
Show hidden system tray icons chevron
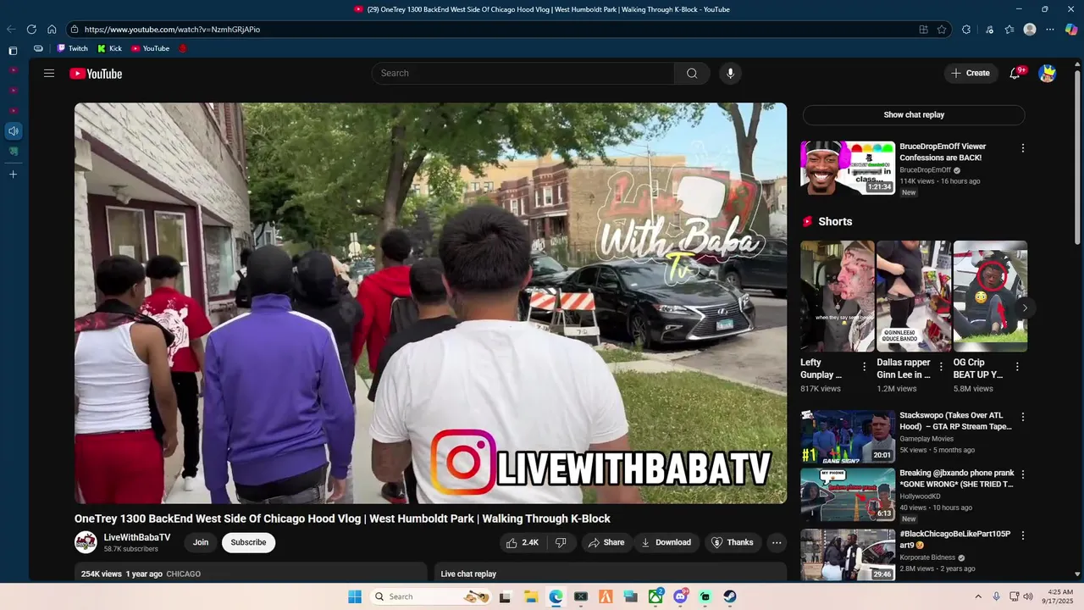pos(978,596)
